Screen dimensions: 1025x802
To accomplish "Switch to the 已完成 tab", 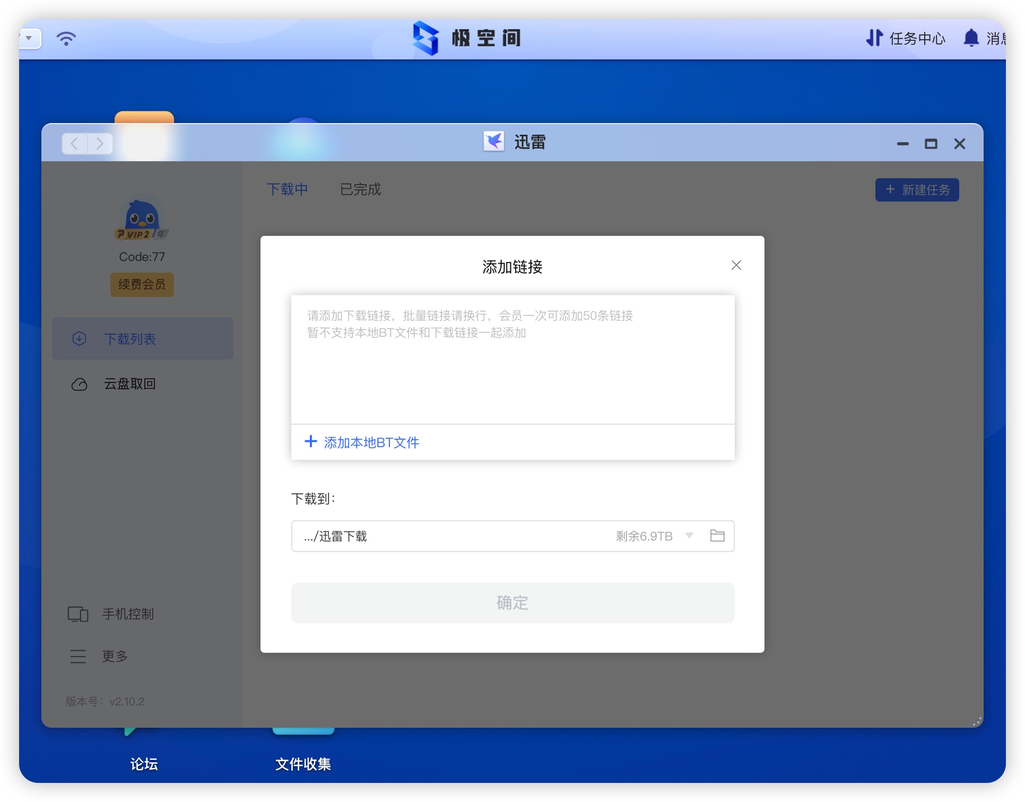I will [x=360, y=189].
